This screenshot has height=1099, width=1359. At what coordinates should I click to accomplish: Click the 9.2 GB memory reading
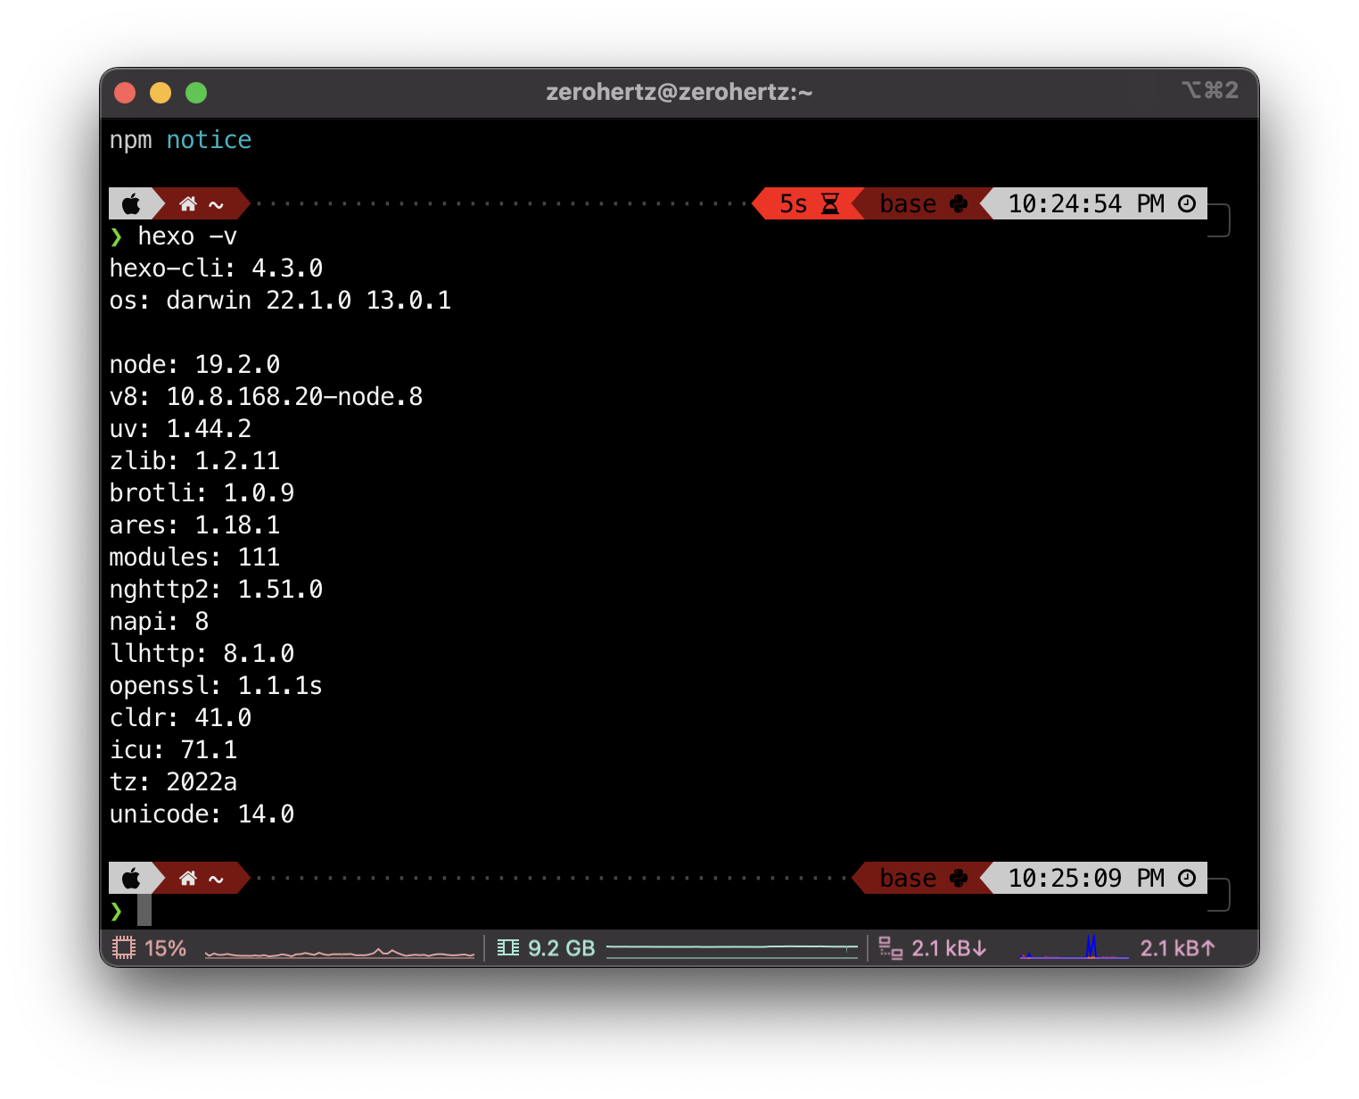click(561, 948)
